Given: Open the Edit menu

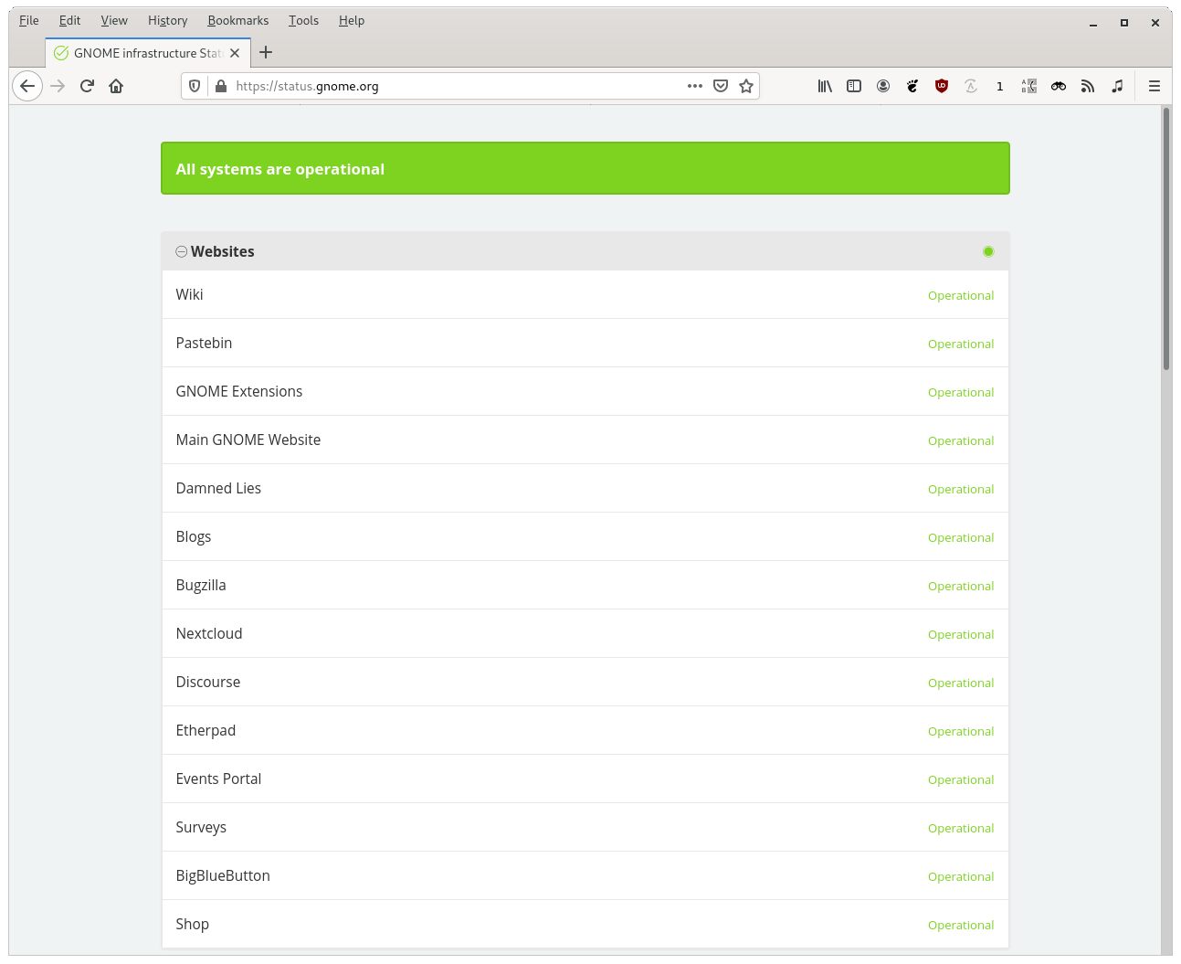Looking at the screenshot, I should point(70,20).
